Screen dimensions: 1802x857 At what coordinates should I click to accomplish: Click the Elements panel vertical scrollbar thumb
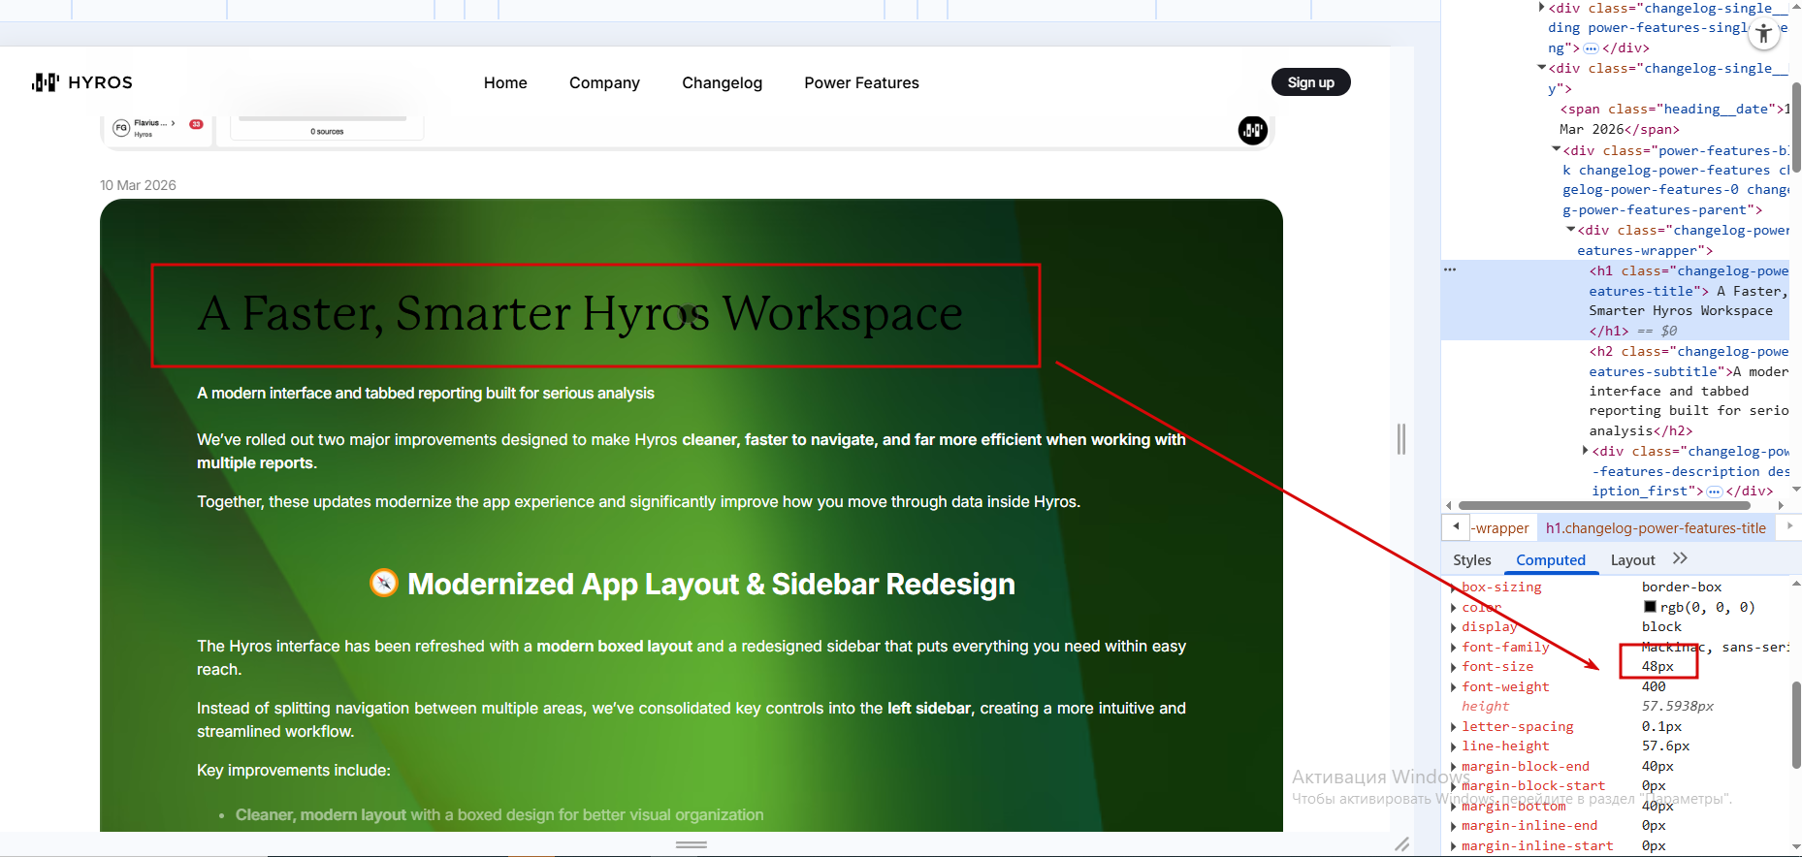tap(1796, 127)
